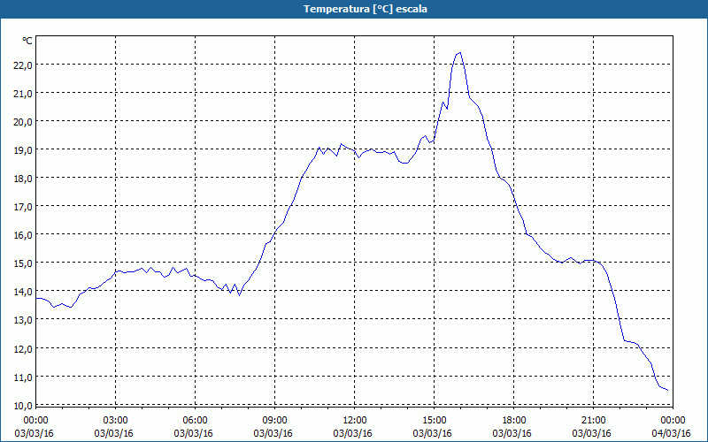Select the 03:00 time axis label
The image size is (708, 442).
click(x=116, y=421)
